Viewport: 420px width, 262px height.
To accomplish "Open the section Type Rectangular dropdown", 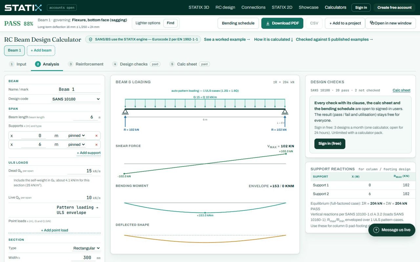I will [x=87, y=248].
